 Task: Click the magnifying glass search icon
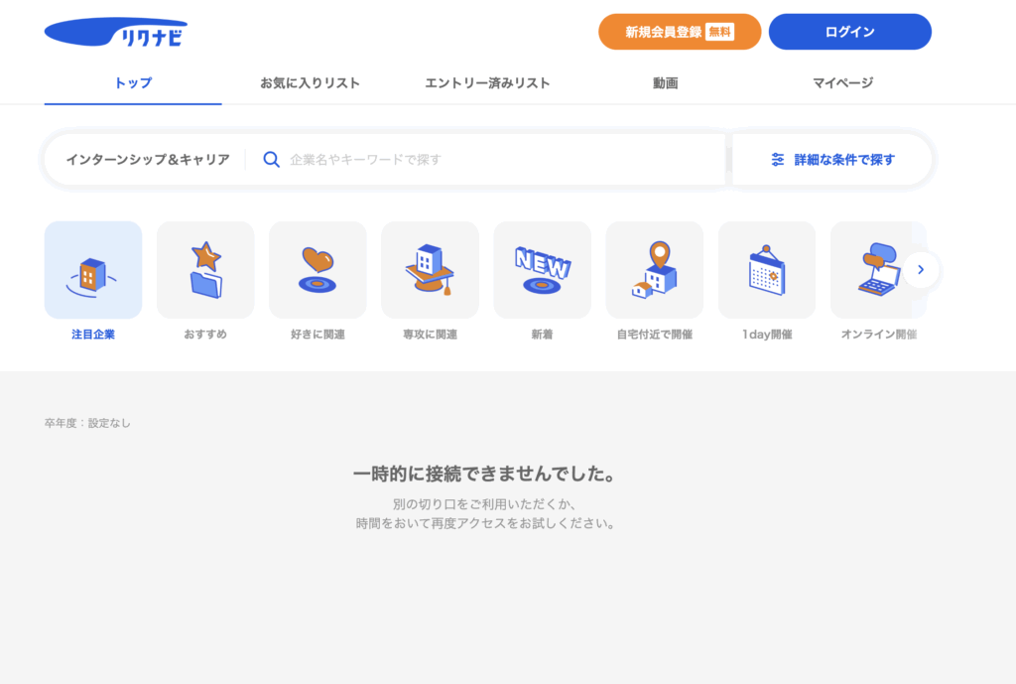tap(272, 160)
